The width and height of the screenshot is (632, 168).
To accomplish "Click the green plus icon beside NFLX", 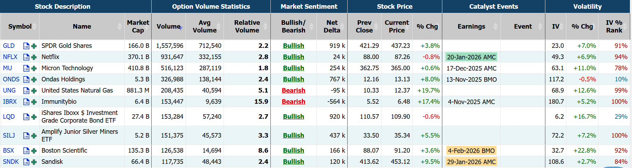I will pyautogui.click(x=34, y=57).
